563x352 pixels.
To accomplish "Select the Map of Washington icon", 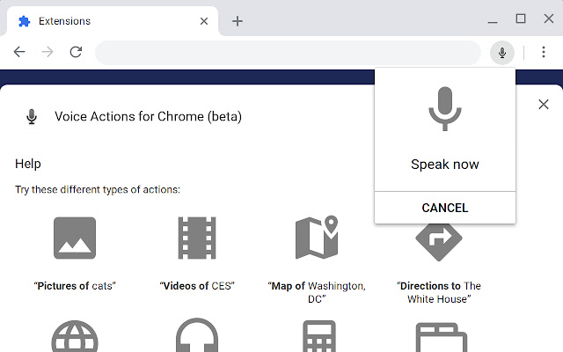I will point(317,238).
